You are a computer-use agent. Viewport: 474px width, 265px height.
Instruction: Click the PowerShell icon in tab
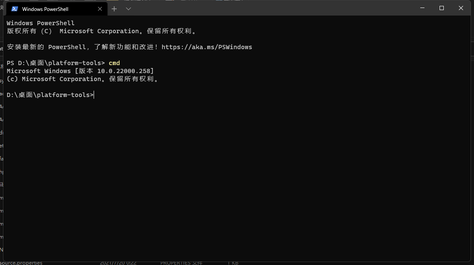coord(15,9)
